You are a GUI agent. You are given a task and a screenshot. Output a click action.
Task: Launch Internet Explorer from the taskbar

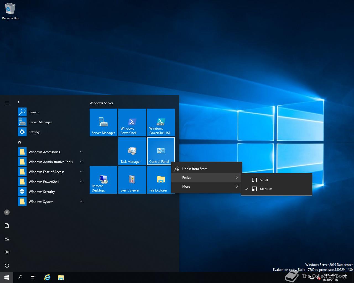pos(47,277)
